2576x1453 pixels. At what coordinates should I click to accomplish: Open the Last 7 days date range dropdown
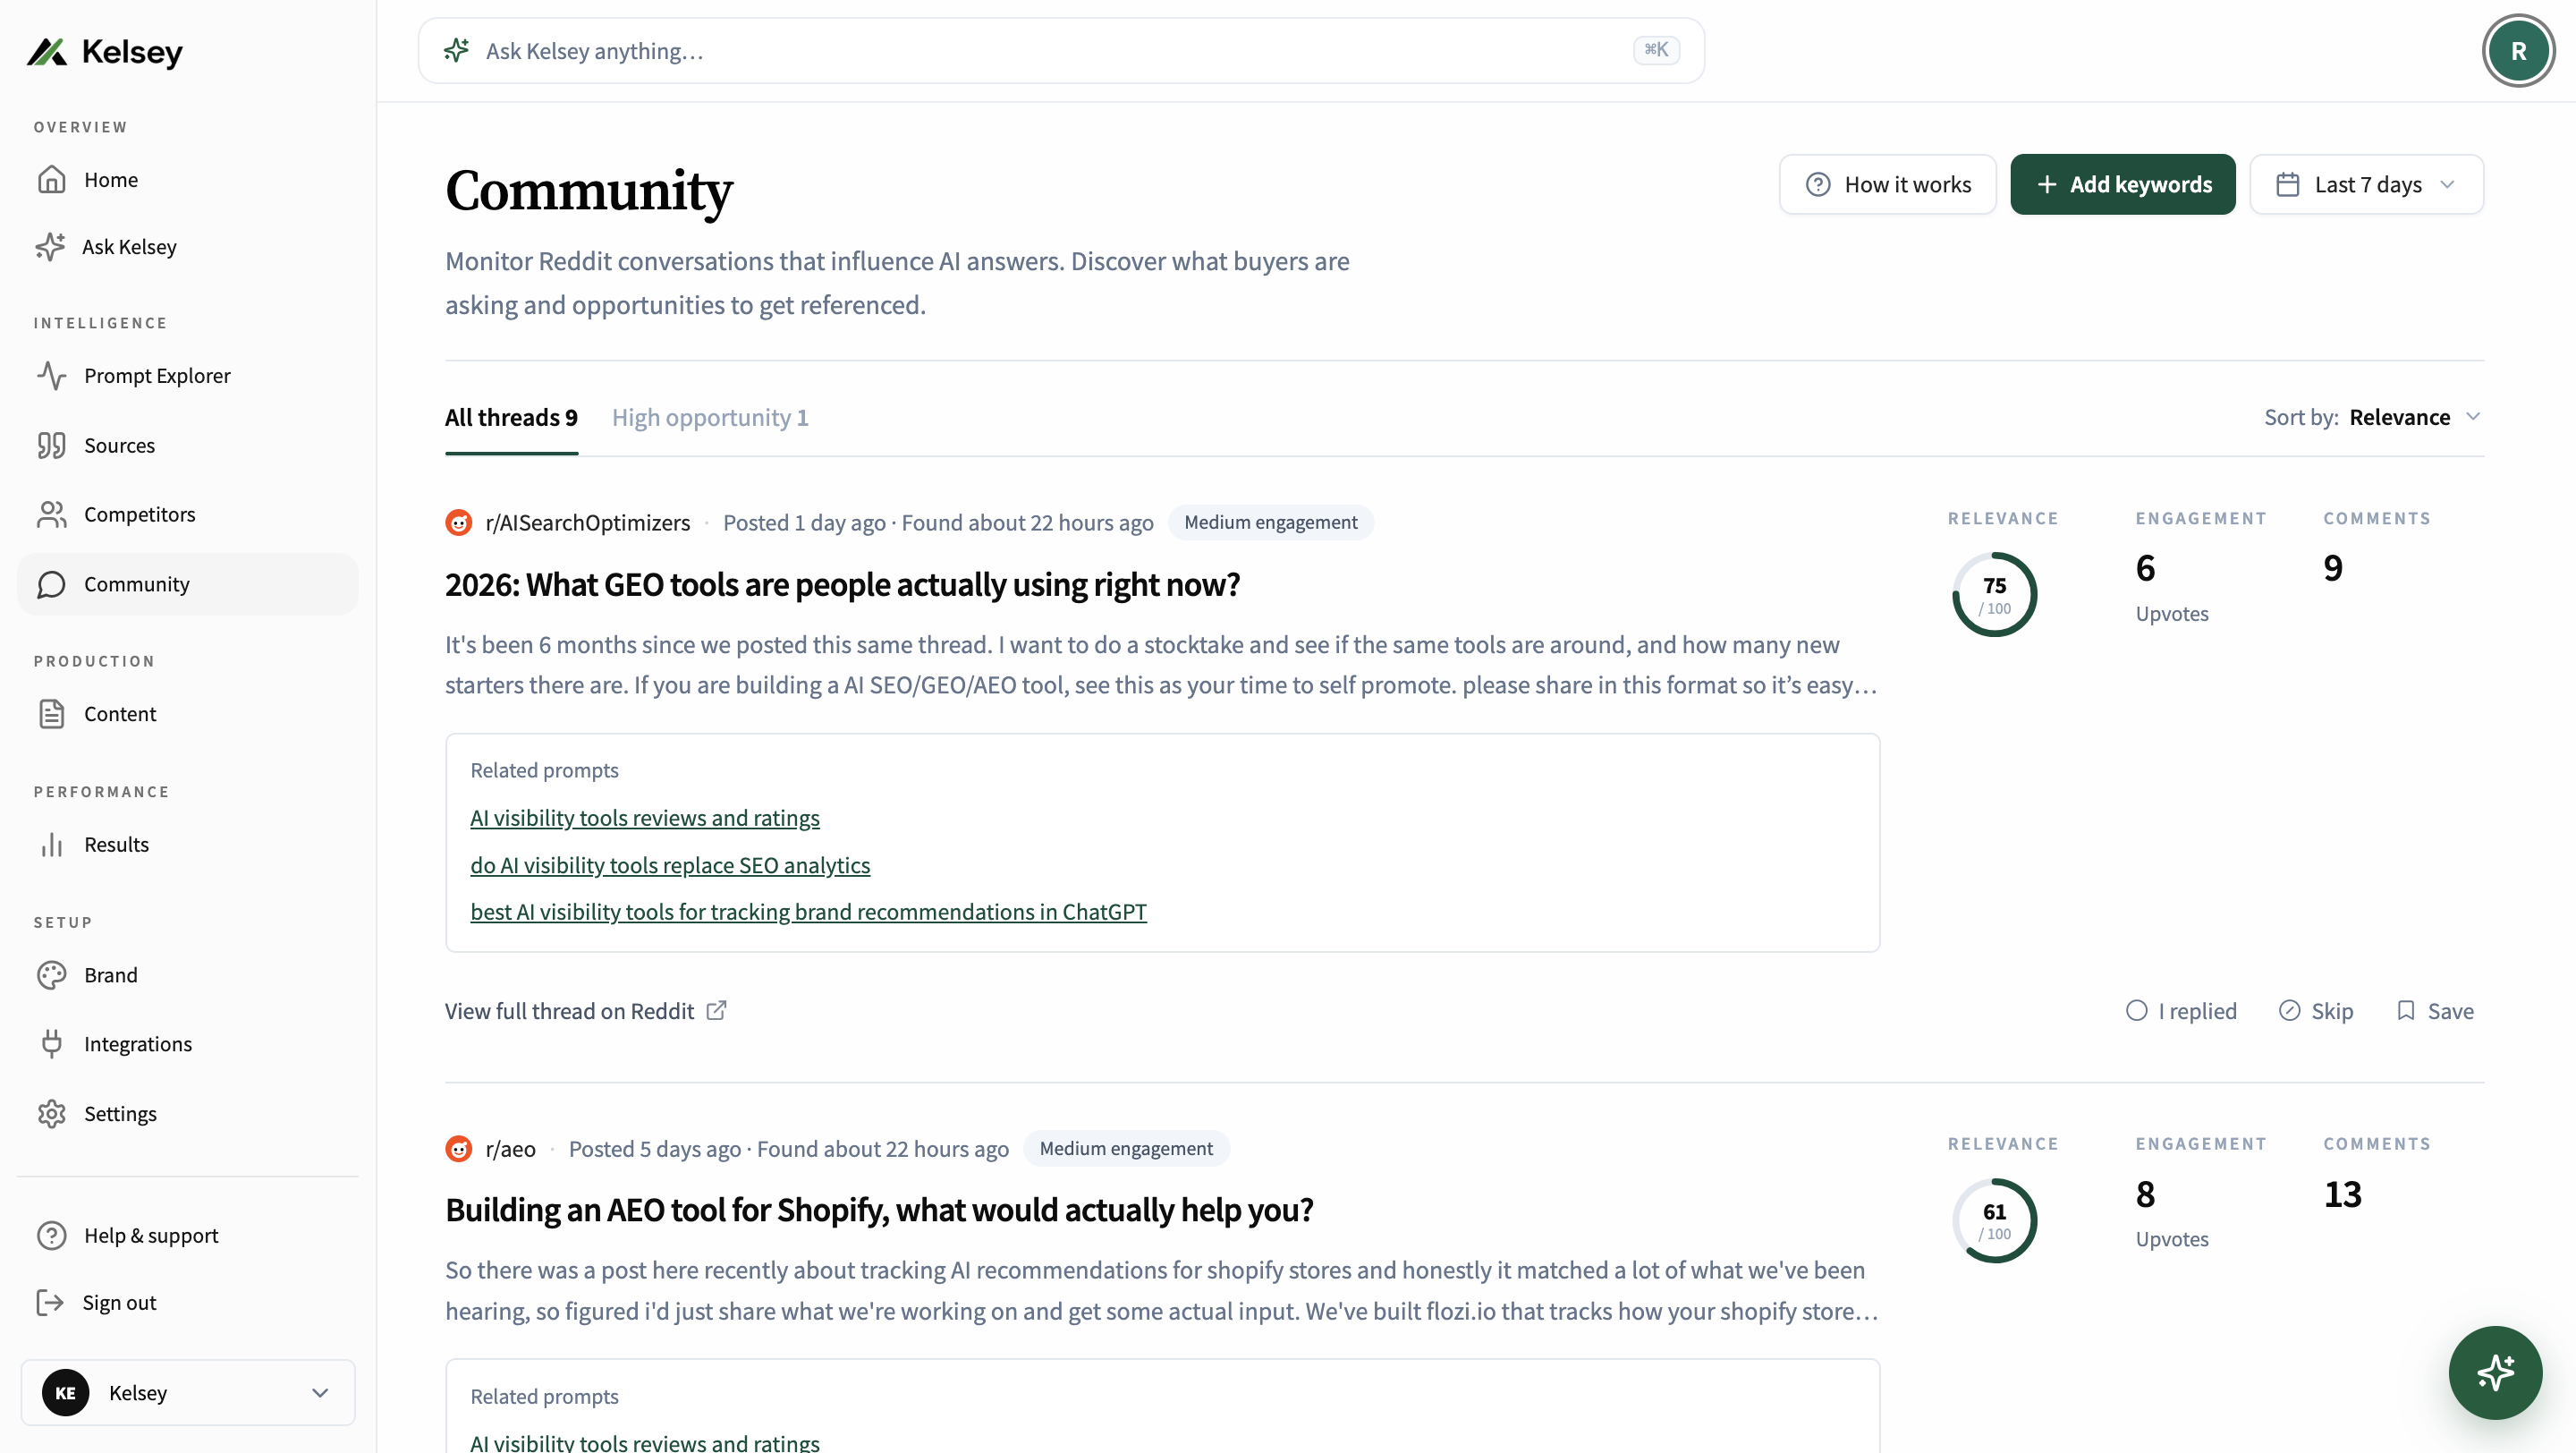click(x=2366, y=184)
